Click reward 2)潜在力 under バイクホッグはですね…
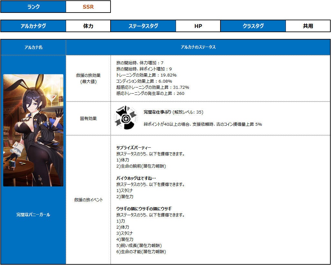The image size is (331, 265). [x=125, y=196]
